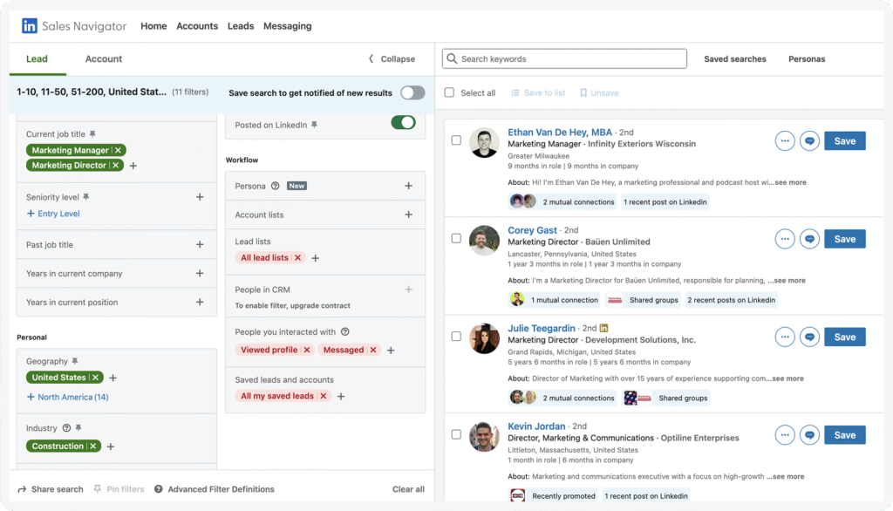Open more options for Ethan Van De Hey
Viewport: 893px width, 511px height.
[785, 141]
